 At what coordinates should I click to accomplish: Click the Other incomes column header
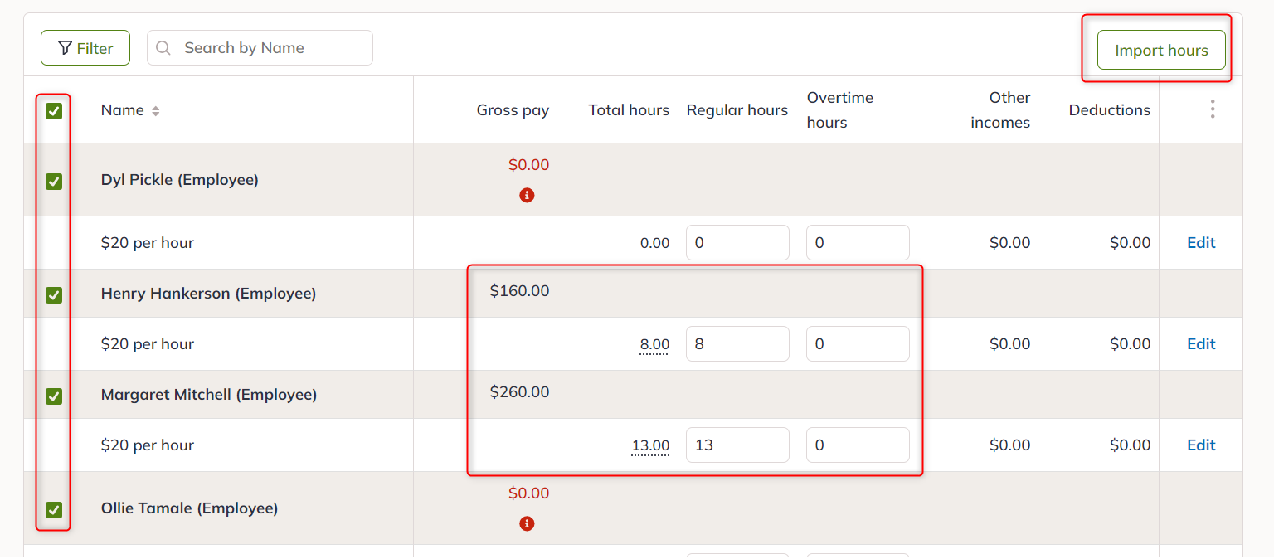pyautogui.click(x=1000, y=110)
